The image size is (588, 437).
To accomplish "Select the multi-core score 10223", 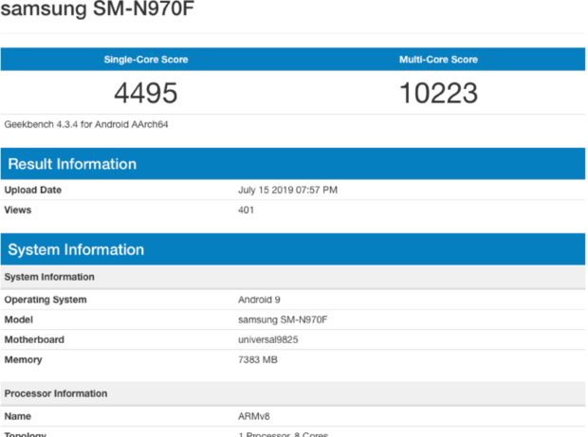I will [x=439, y=93].
